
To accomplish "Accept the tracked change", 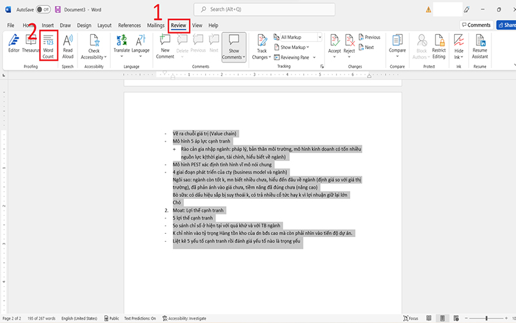I will (x=334, y=43).
